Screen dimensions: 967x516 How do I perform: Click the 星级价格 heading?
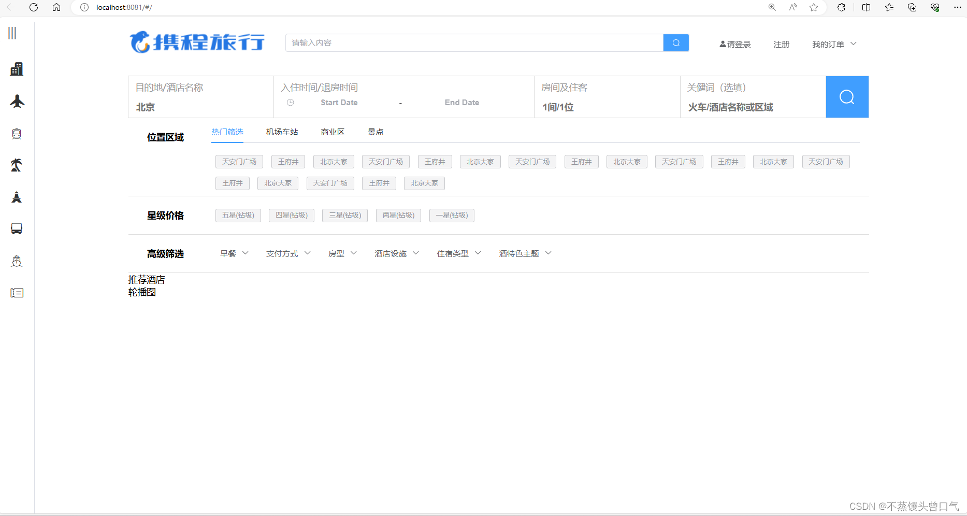click(165, 216)
